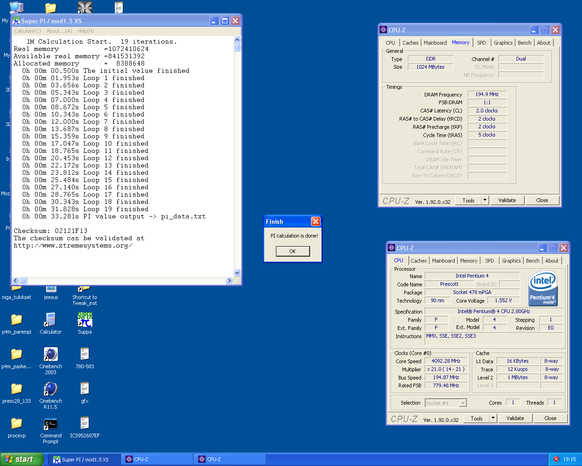Click Tools button in top CPU-Z window
This screenshot has width=582, height=466.
click(x=468, y=200)
